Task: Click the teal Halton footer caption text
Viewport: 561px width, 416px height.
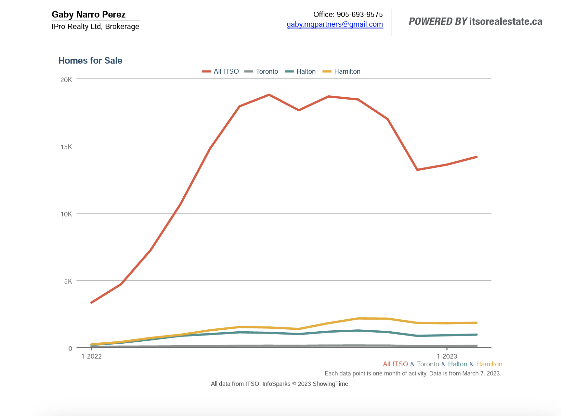Action: click(x=457, y=364)
